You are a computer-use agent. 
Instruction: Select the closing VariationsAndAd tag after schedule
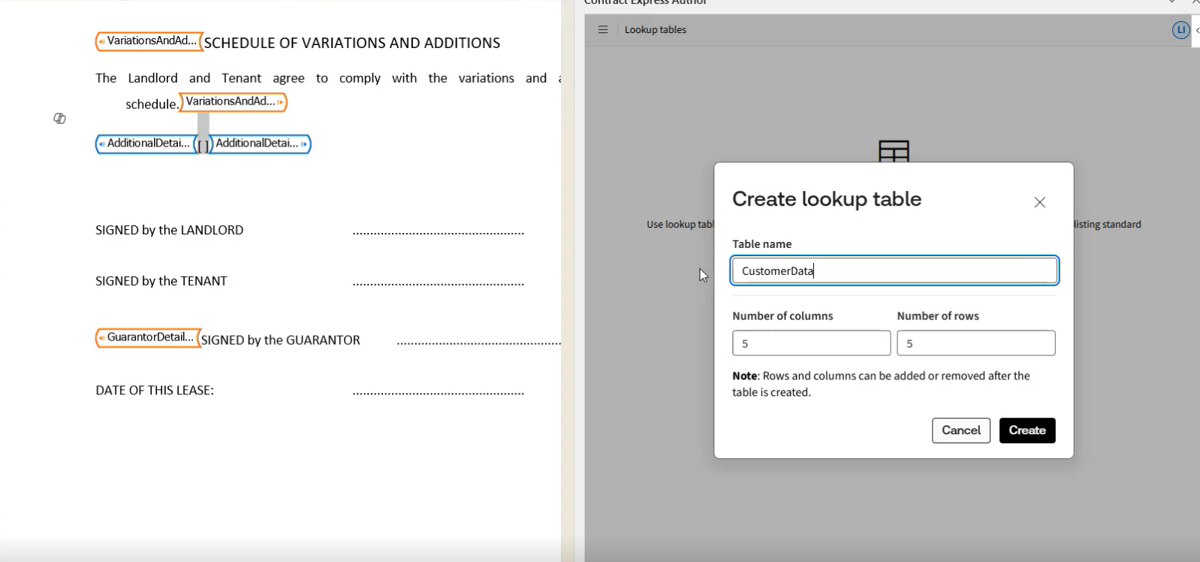234,102
